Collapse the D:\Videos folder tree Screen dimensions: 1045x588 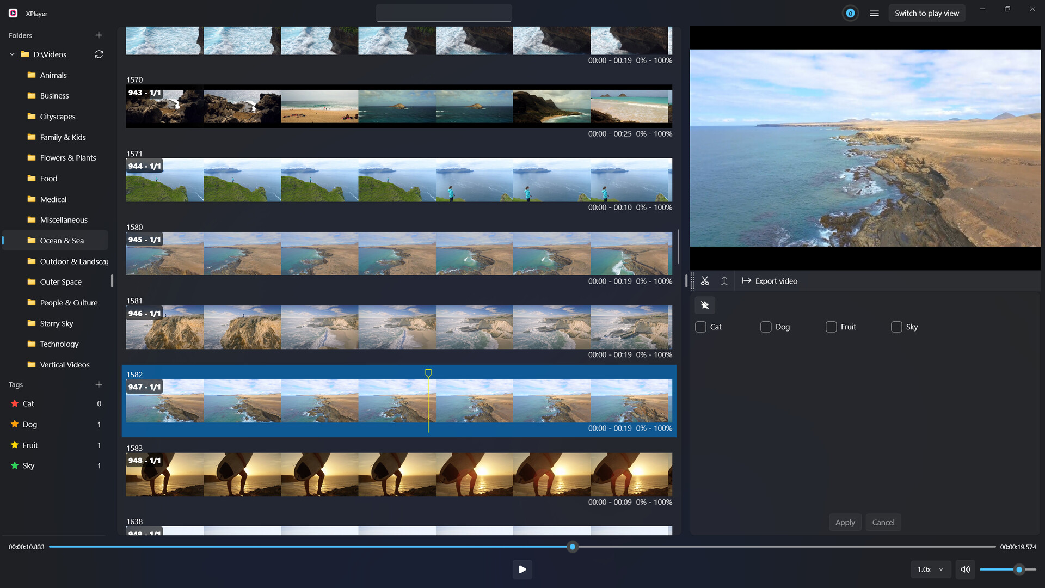pos(12,54)
